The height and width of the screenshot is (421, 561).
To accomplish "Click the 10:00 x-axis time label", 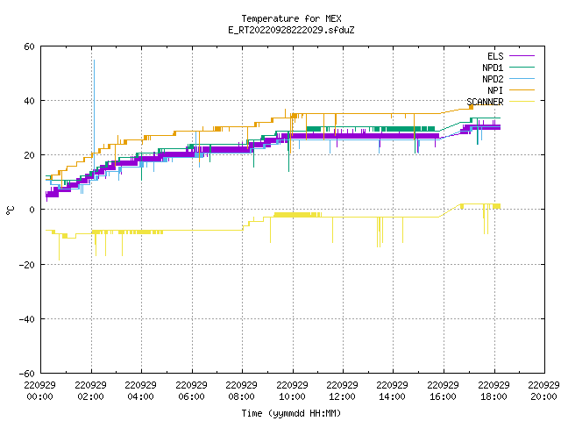I will tap(292, 396).
